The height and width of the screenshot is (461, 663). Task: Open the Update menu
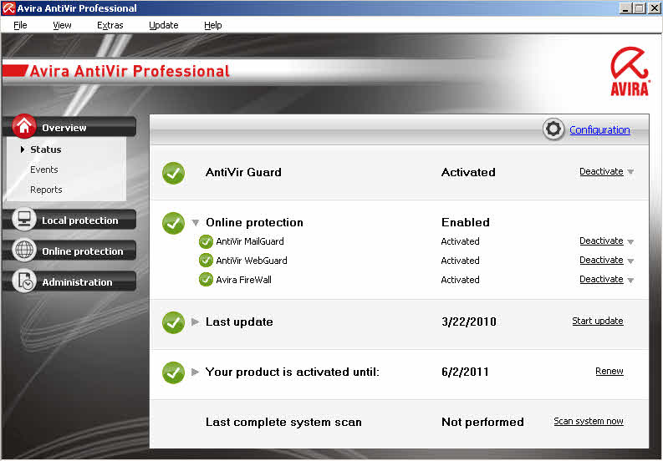click(x=164, y=25)
